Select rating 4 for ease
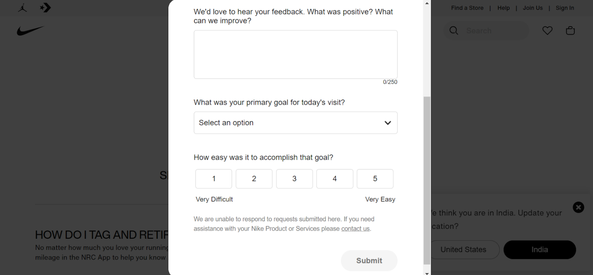This screenshot has width=593, height=275. (334, 179)
